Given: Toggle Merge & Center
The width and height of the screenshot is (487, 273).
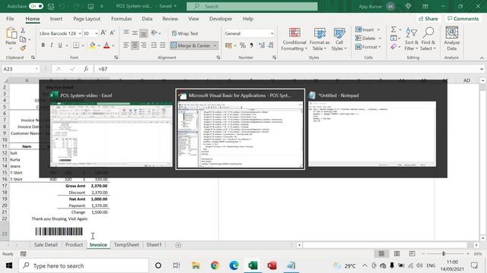Looking at the screenshot, I should [191, 45].
